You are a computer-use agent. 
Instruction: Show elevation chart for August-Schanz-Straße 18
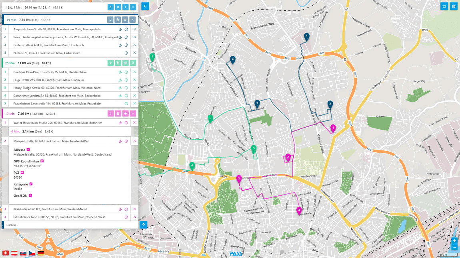pos(120,29)
